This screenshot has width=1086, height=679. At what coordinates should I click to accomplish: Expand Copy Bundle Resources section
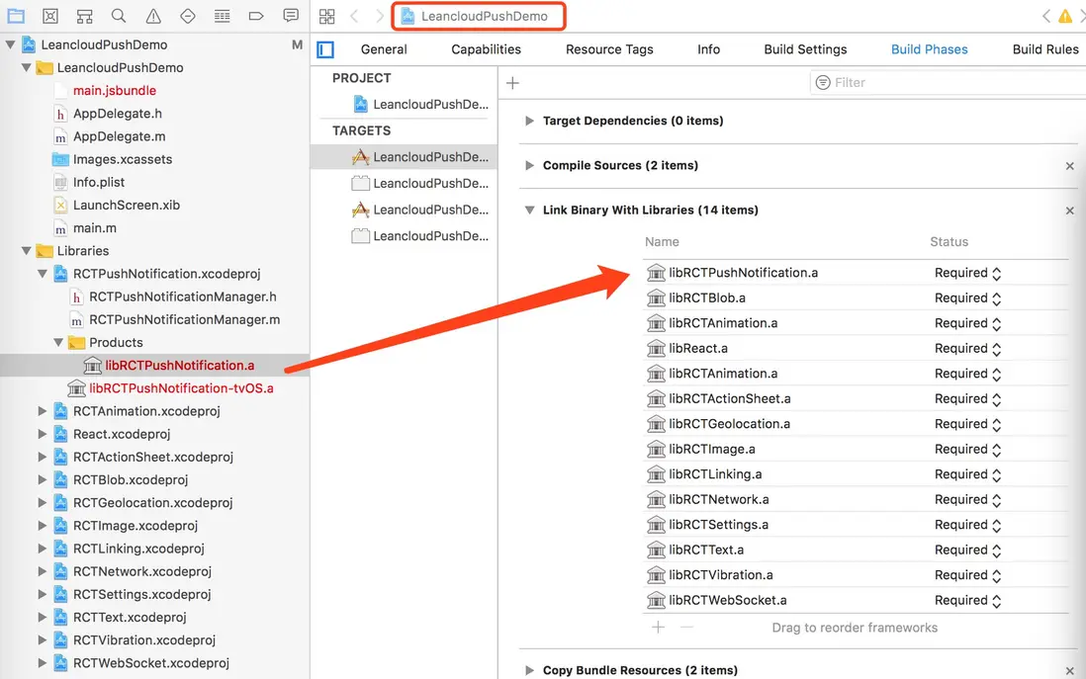point(529,670)
